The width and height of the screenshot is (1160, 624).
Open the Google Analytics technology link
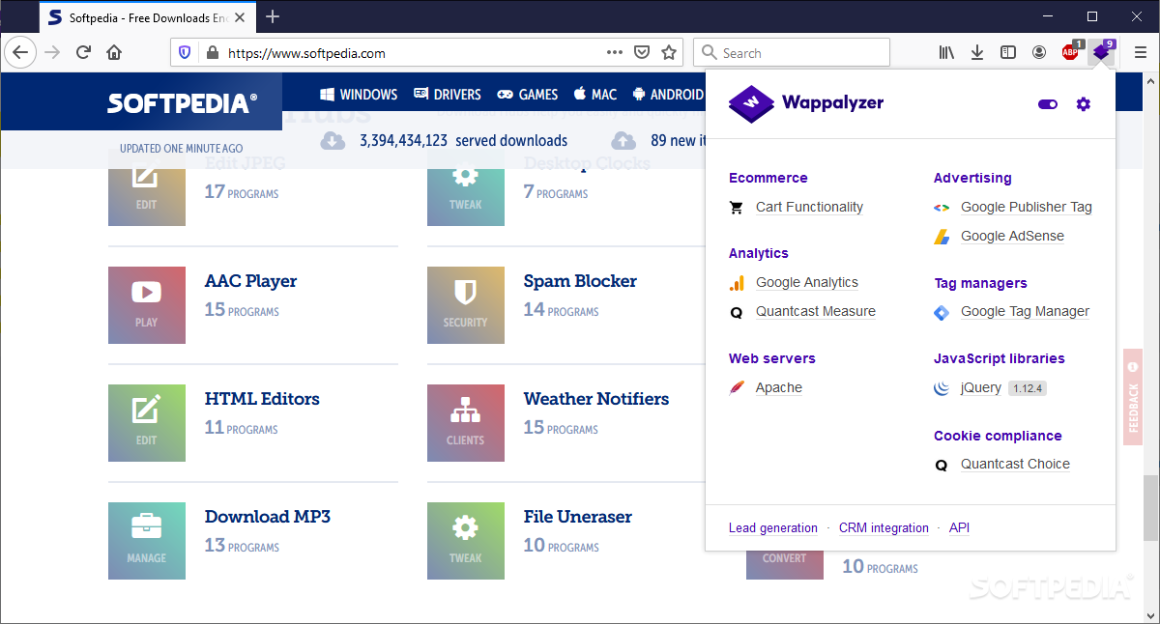pyautogui.click(x=807, y=282)
